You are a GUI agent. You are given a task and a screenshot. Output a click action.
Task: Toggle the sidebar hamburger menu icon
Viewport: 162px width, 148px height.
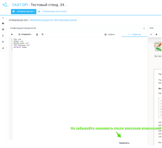[x=3, y=18]
